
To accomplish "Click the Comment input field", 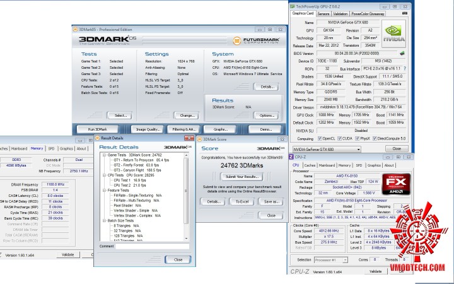I will pos(153,246).
